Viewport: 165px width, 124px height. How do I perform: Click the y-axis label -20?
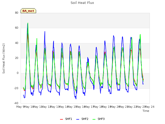click(16, 88)
